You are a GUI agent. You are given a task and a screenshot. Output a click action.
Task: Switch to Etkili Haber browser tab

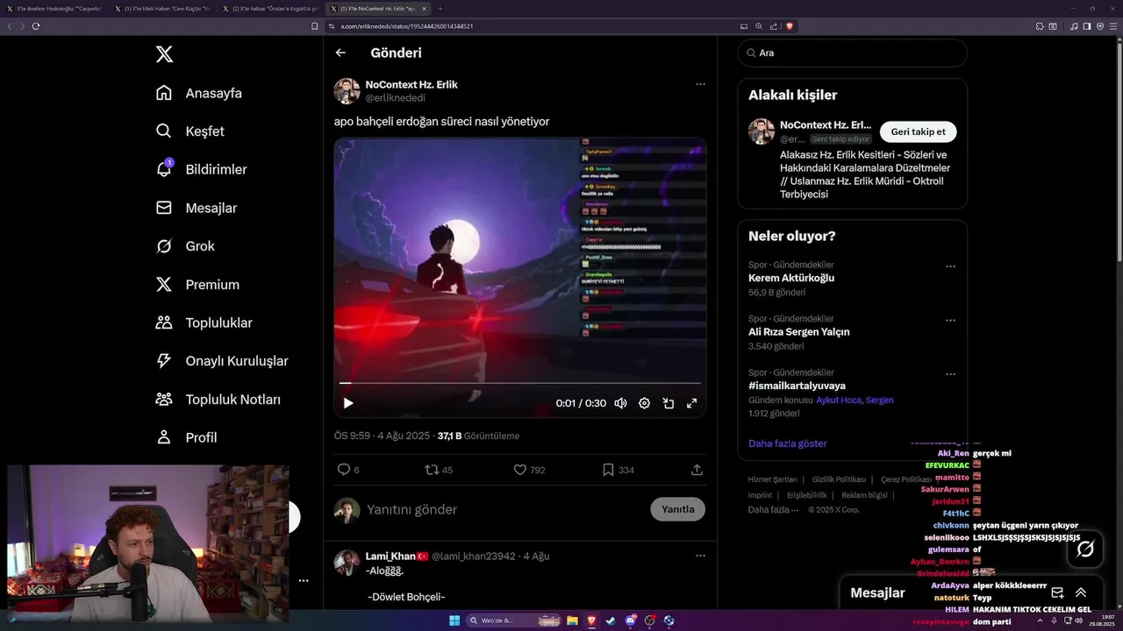pos(161,8)
